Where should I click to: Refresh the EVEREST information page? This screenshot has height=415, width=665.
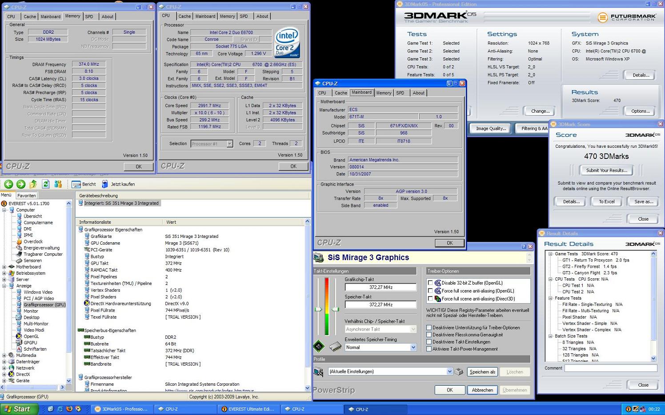click(x=45, y=184)
